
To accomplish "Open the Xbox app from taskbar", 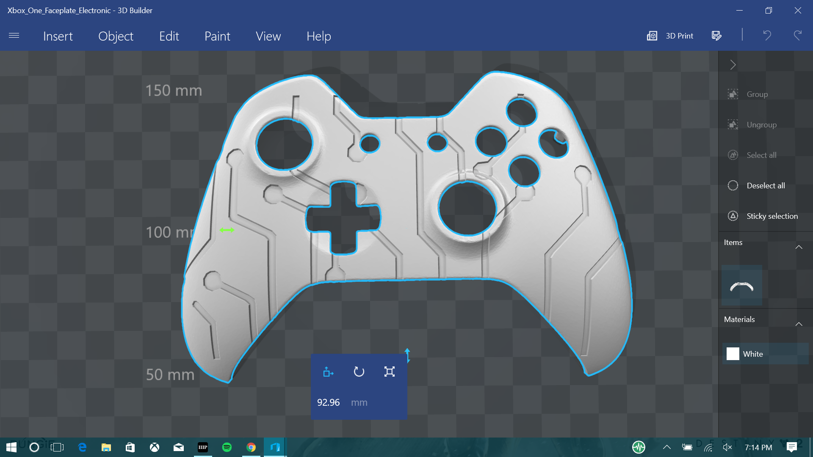I will pyautogui.click(x=155, y=447).
